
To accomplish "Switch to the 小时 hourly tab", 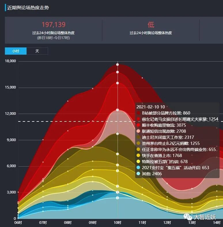I will [x=16, y=51].
